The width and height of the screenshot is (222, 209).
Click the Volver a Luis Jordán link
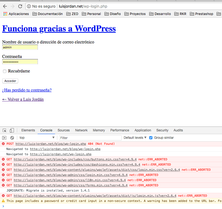tap(23, 99)
